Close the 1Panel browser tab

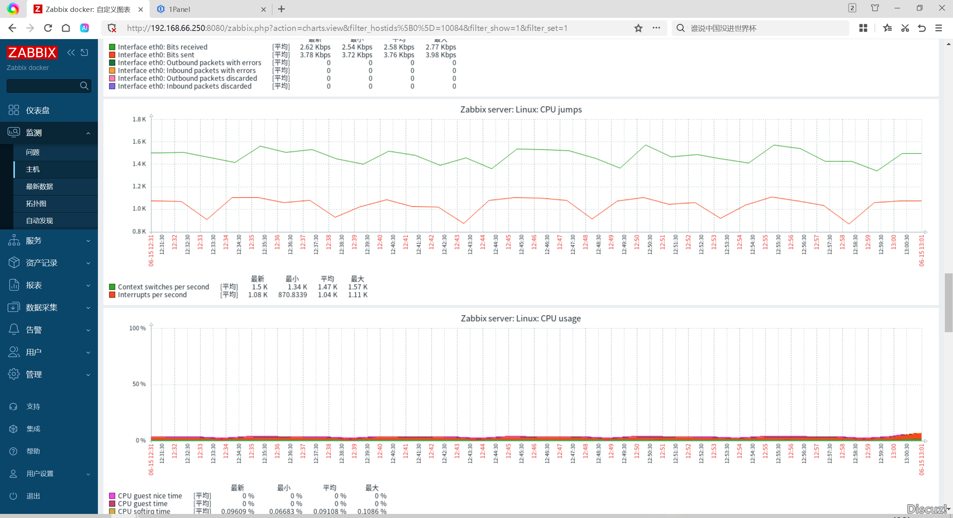click(x=264, y=9)
